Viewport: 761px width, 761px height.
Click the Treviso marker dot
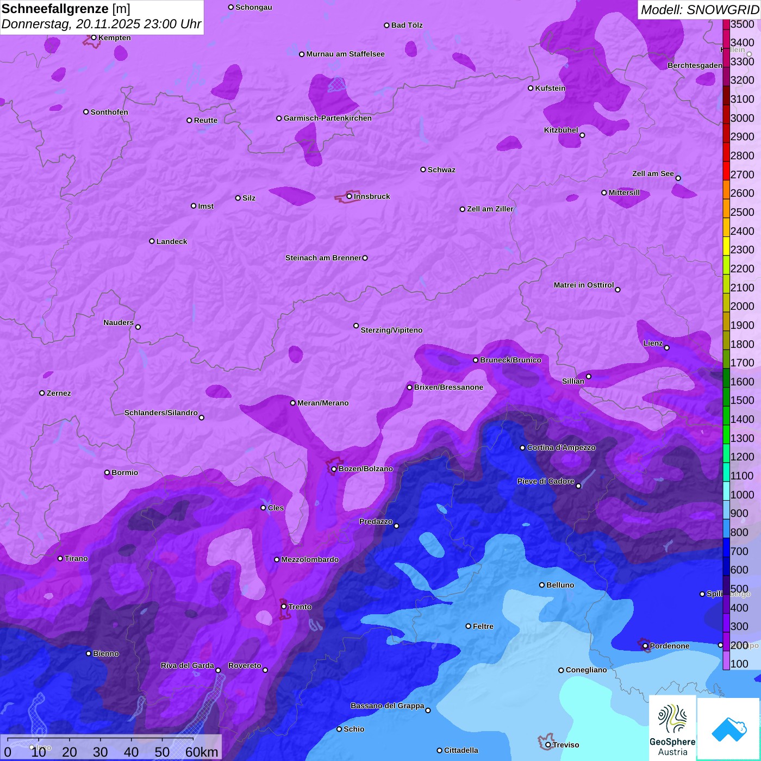click(548, 745)
